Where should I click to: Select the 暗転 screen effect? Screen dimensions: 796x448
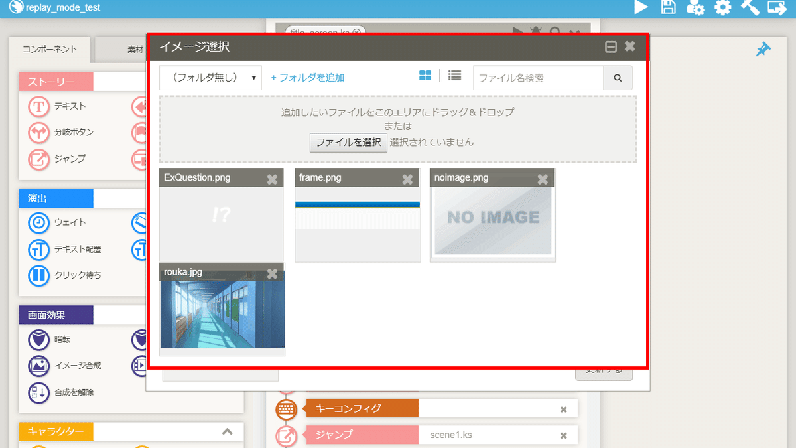(x=50, y=340)
